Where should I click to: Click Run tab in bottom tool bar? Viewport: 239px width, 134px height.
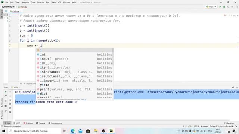[7, 123]
